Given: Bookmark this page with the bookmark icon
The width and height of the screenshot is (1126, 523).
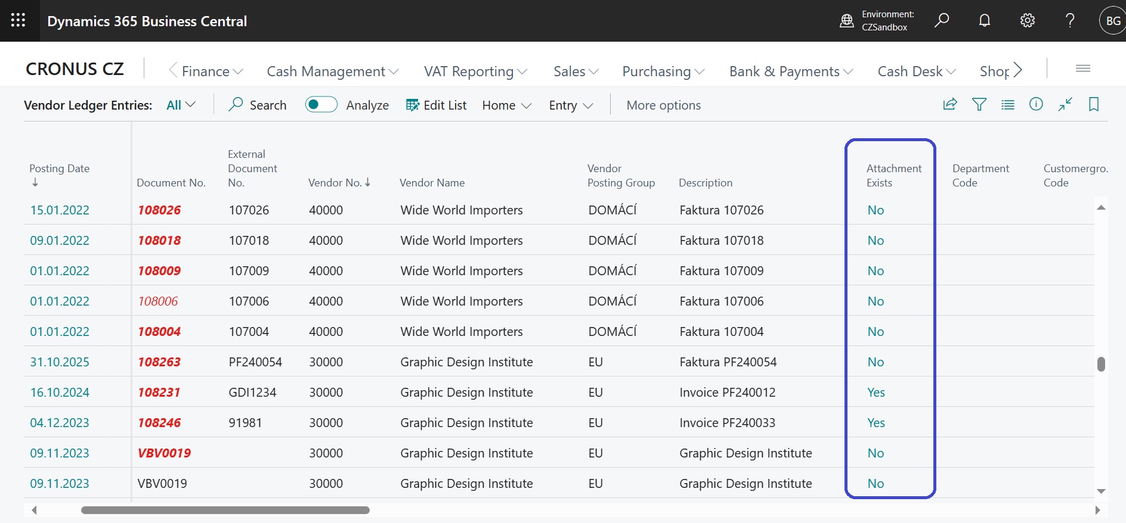Looking at the screenshot, I should pyautogui.click(x=1093, y=105).
